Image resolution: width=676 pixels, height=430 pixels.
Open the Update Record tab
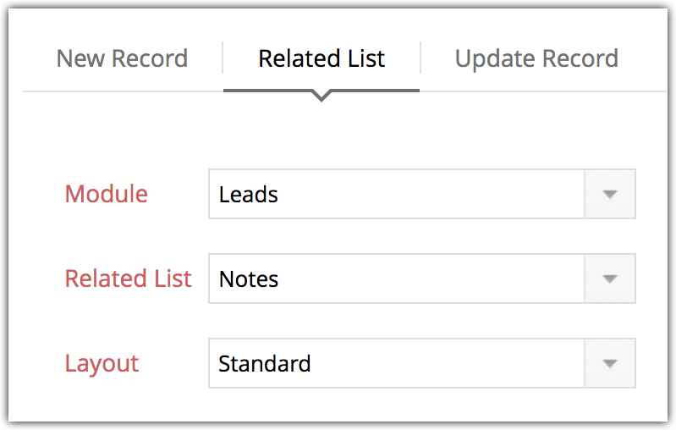click(536, 59)
